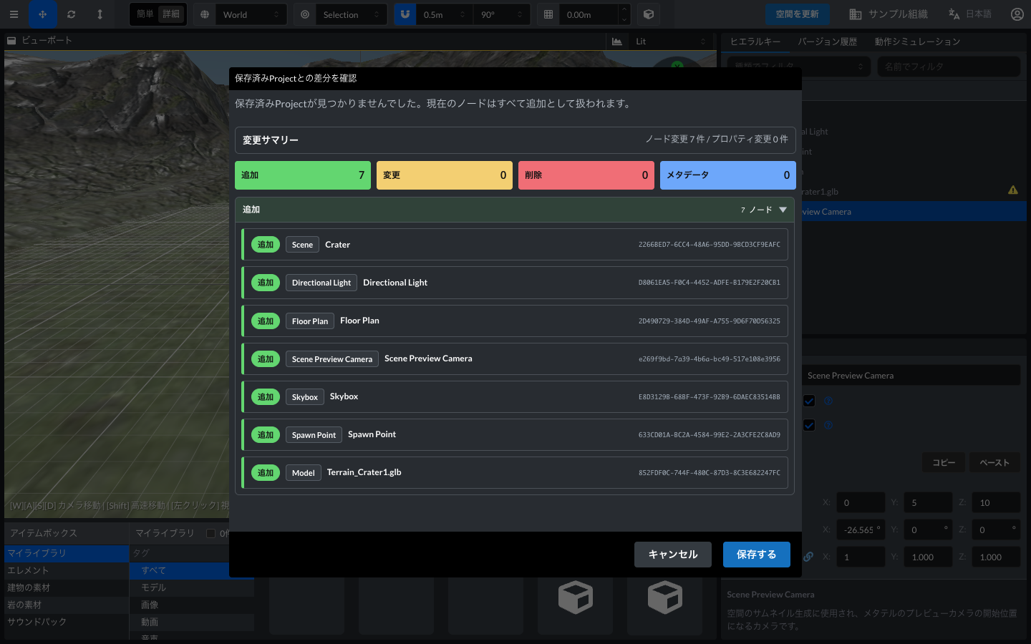
Task: Click the chart icon beside Lit
Action: click(617, 42)
